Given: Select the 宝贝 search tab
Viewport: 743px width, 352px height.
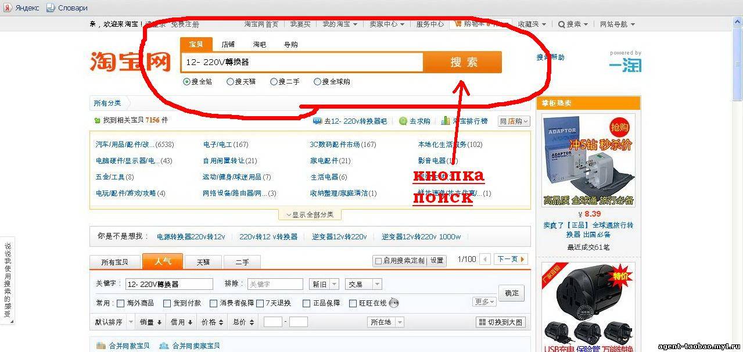Looking at the screenshot, I should click(x=196, y=45).
